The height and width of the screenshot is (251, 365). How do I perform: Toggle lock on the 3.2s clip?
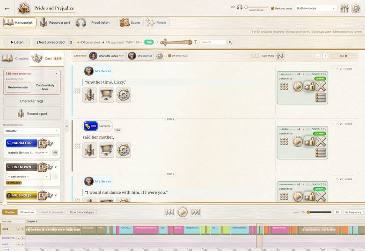click(309, 197)
